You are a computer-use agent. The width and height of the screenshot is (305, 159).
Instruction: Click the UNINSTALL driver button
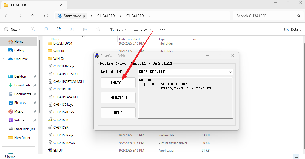pyautogui.click(x=118, y=98)
